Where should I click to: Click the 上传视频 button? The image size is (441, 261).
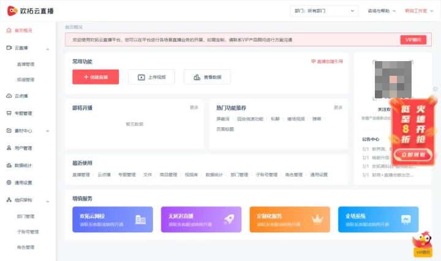(x=151, y=77)
